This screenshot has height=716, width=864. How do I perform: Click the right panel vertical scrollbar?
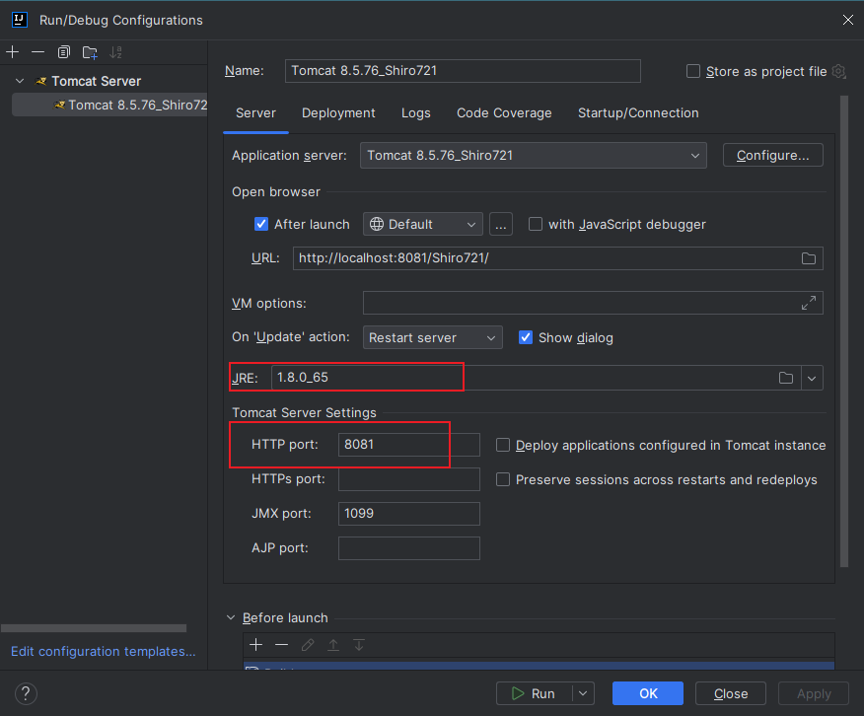click(844, 331)
